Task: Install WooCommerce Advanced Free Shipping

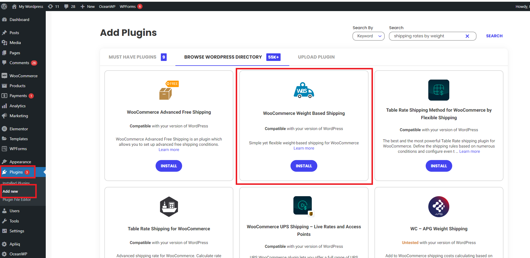Action: [x=169, y=166]
